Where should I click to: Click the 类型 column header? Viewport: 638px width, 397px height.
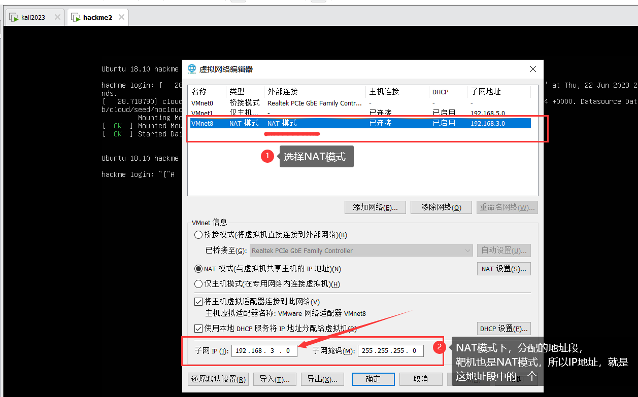pyautogui.click(x=245, y=92)
